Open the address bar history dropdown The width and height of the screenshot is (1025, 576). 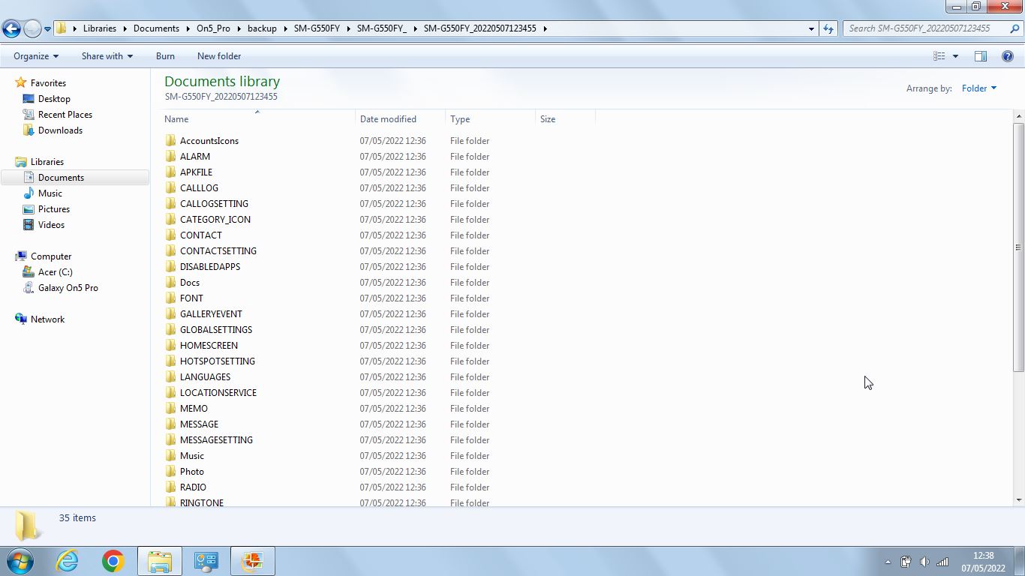811,28
